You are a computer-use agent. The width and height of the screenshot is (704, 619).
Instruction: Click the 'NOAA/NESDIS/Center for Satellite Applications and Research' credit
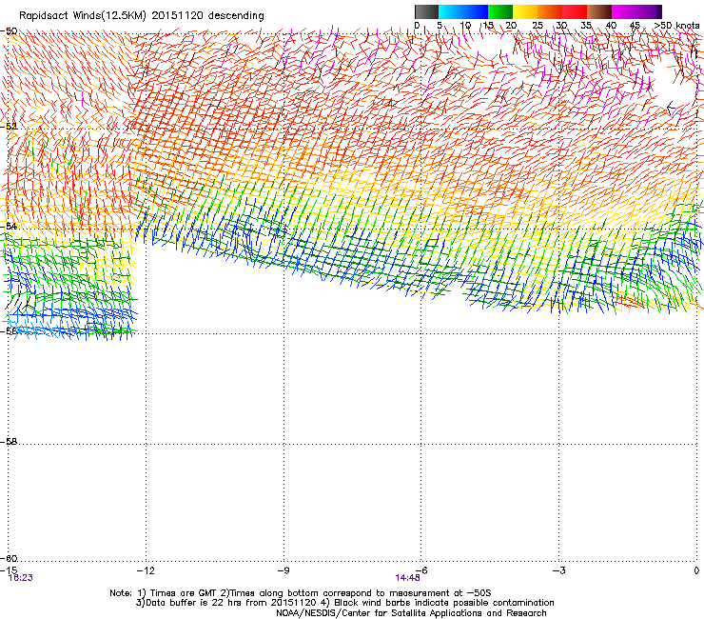coord(411,613)
